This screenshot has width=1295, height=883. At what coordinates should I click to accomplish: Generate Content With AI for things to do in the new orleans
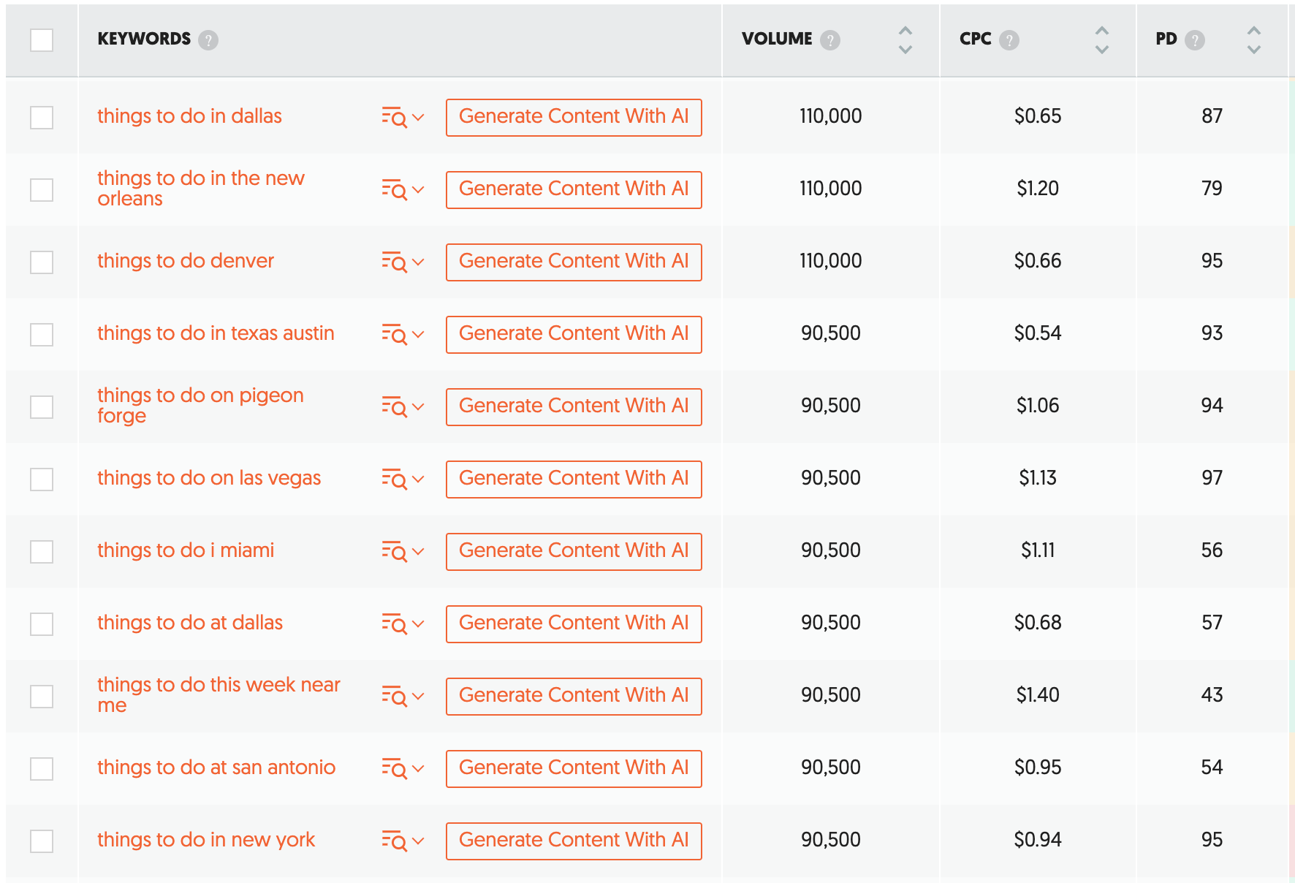[x=574, y=189]
